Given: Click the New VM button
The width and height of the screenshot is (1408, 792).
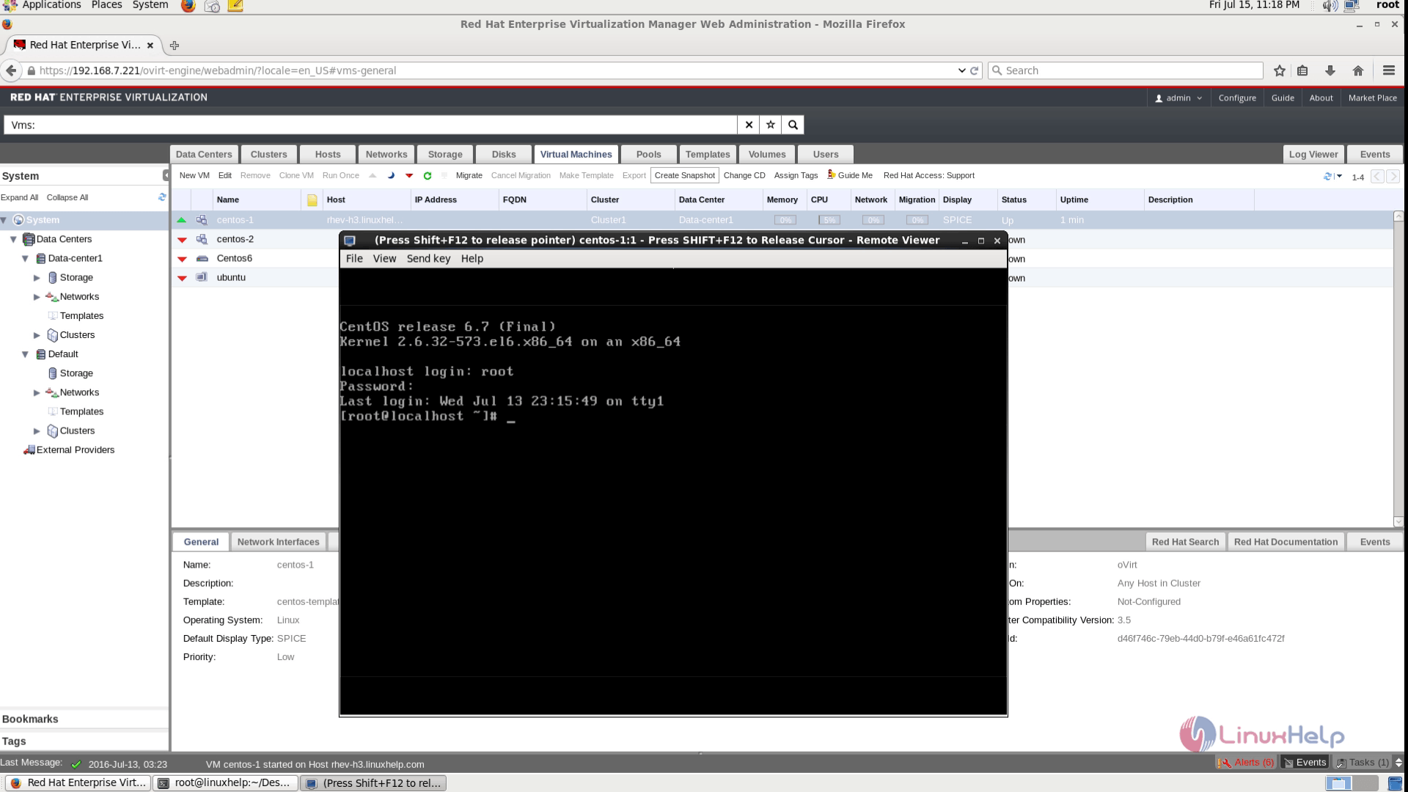Looking at the screenshot, I should (194, 175).
